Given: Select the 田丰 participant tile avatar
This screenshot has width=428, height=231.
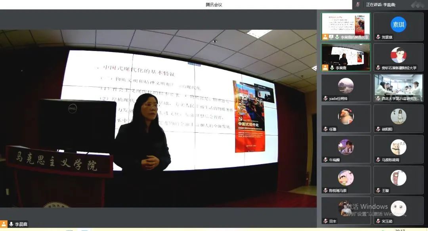Looking at the screenshot, I should [x=346, y=208].
